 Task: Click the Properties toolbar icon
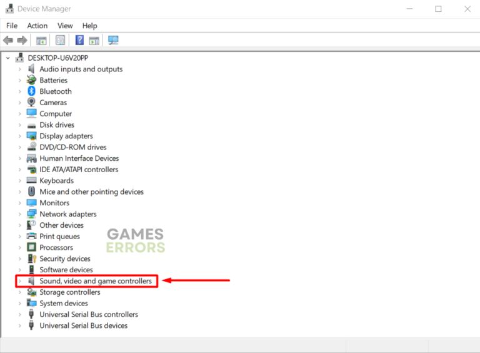pyautogui.click(x=60, y=41)
